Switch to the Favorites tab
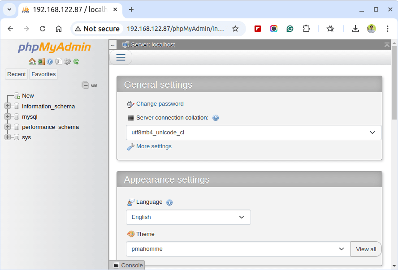 click(x=43, y=74)
